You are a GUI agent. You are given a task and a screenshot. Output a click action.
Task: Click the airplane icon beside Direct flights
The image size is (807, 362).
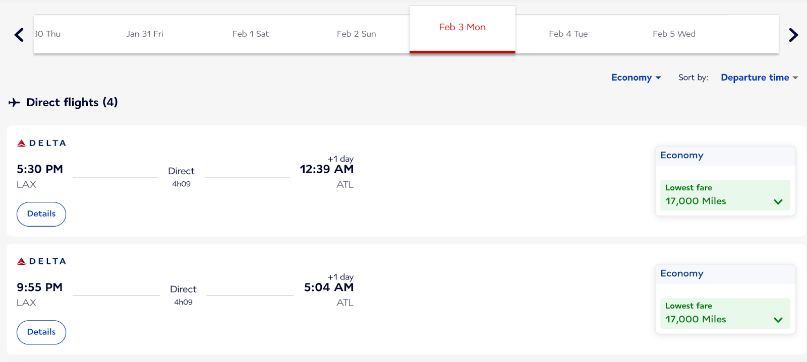pyautogui.click(x=14, y=103)
